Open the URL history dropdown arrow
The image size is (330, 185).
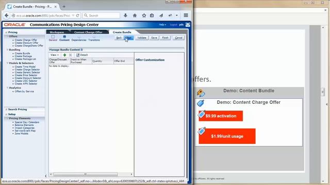point(73,15)
